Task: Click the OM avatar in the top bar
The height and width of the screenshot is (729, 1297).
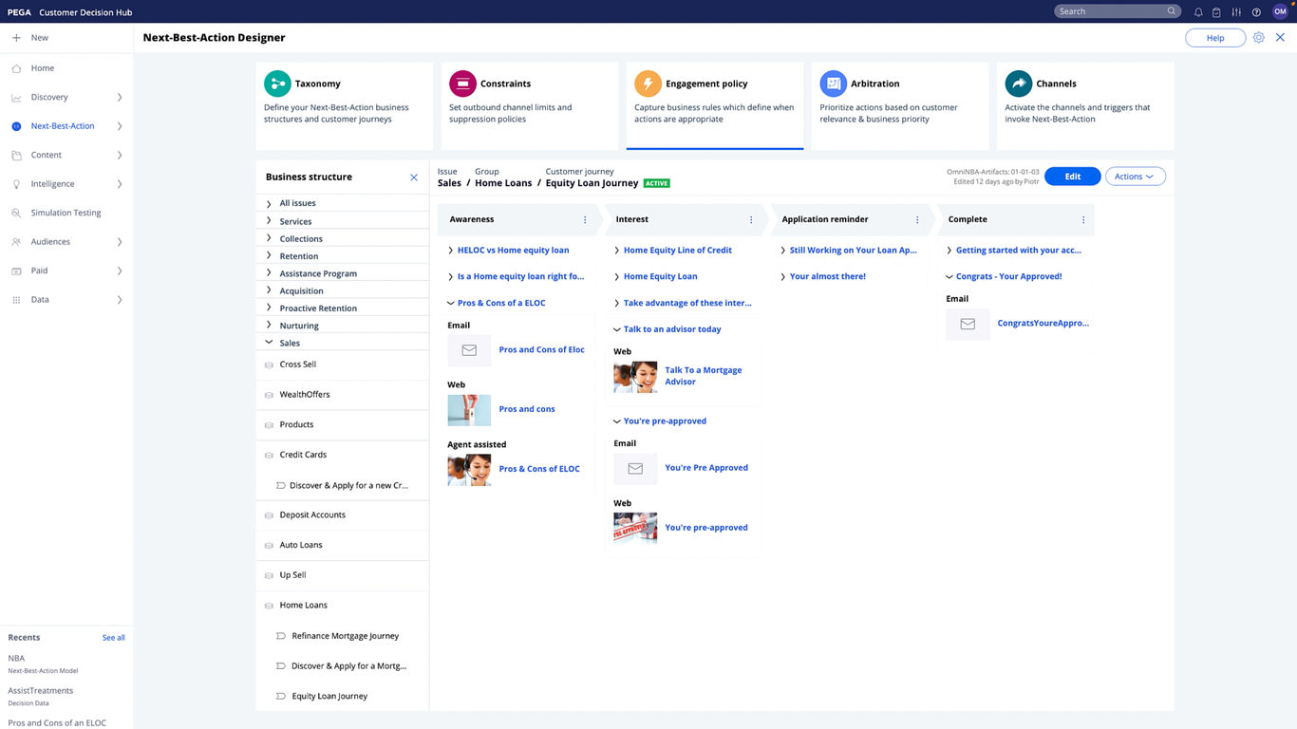Action: [x=1280, y=11]
